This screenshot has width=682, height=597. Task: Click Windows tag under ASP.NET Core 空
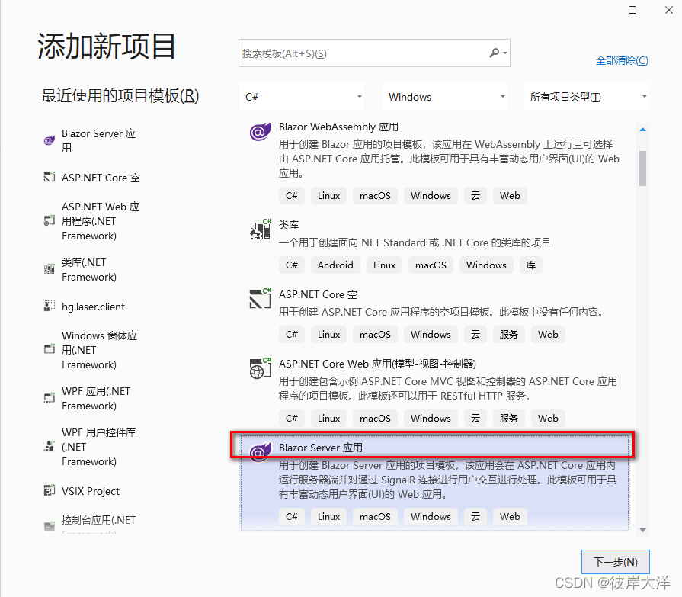(431, 334)
